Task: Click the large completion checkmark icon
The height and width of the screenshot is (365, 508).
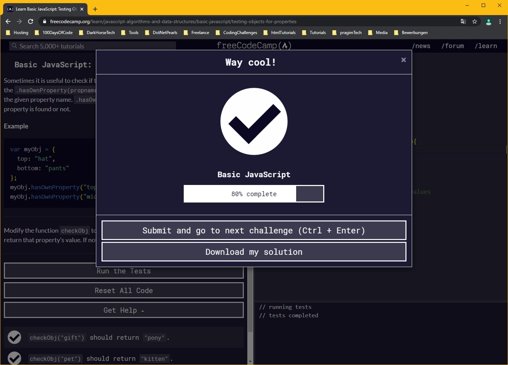Action: 254,121
